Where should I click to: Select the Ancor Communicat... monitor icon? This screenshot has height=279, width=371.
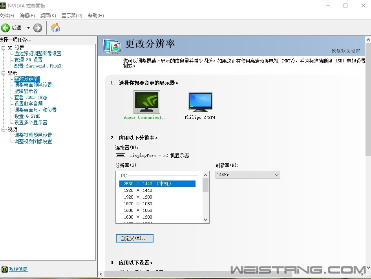coord(146,102)
